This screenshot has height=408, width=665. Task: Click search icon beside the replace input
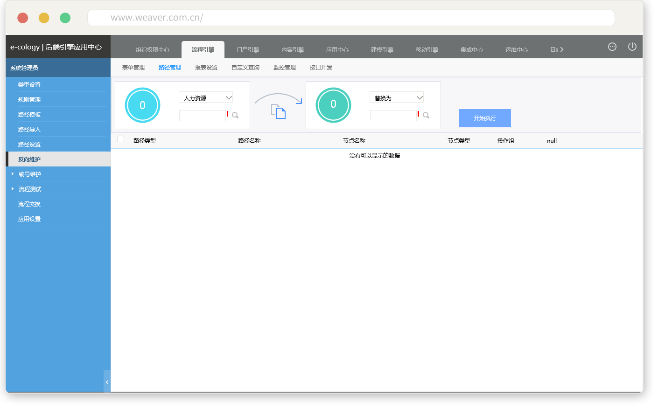click(x=426, y=116)
